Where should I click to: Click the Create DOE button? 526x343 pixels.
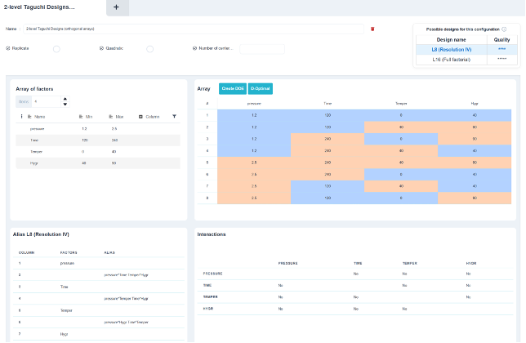tap(233, 88)
